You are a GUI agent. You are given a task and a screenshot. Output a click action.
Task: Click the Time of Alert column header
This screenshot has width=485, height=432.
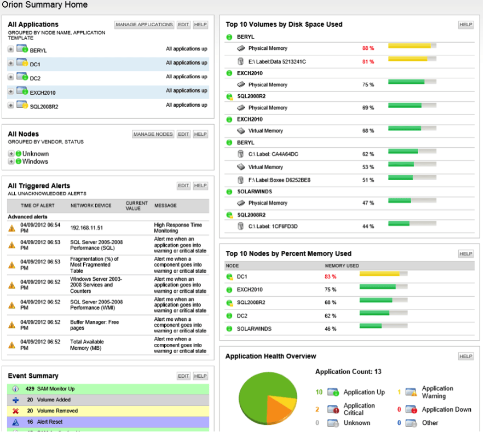click(x=38, y=206)
